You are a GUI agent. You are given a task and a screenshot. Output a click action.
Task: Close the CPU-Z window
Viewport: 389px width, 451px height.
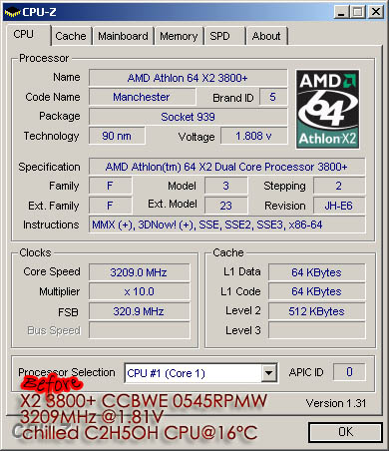tap(376, 12)
